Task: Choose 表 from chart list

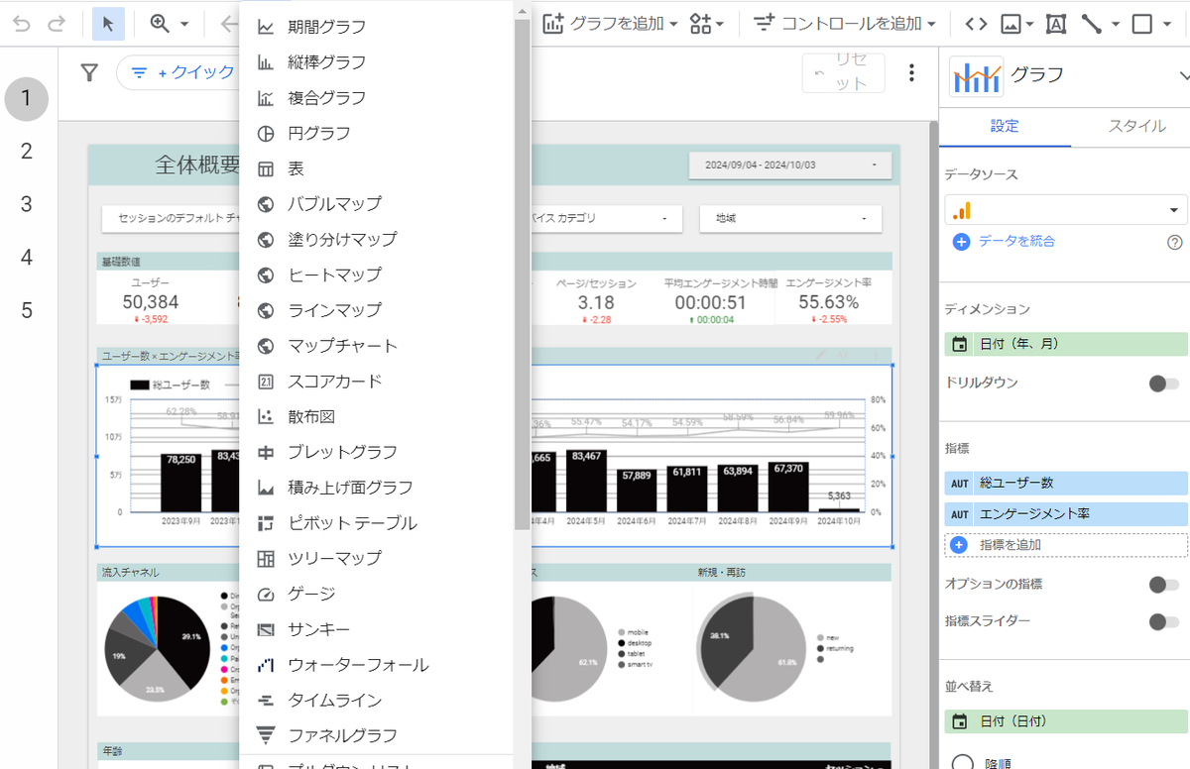Action: [x=376, y=168]
